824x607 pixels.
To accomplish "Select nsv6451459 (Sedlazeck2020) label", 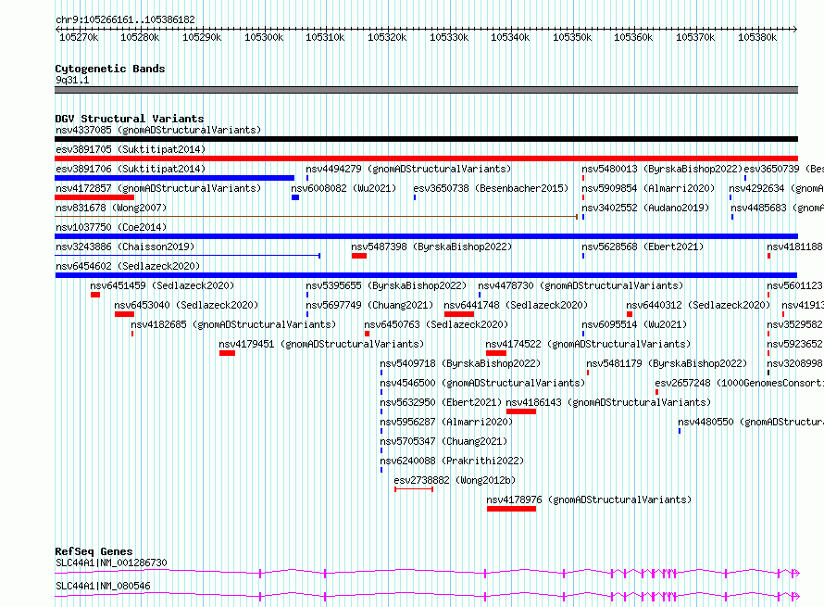I will tap(162, 285).
